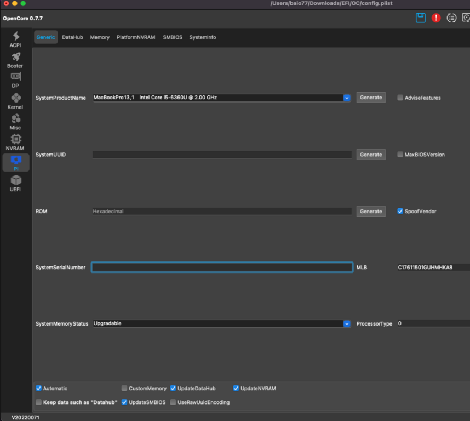
Task: Click Generate button for the ROM field
Action: click(x=371, y=211)
